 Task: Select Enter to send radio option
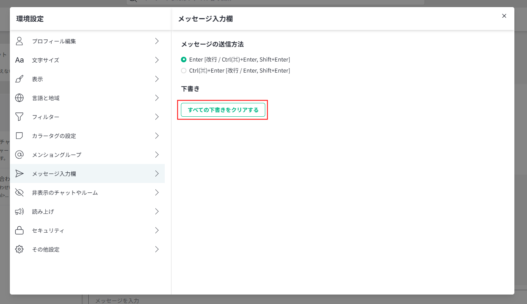coord(184,60)
